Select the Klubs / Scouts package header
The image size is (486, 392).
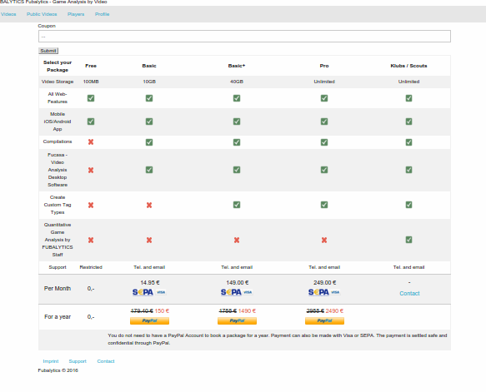point(408,66)
